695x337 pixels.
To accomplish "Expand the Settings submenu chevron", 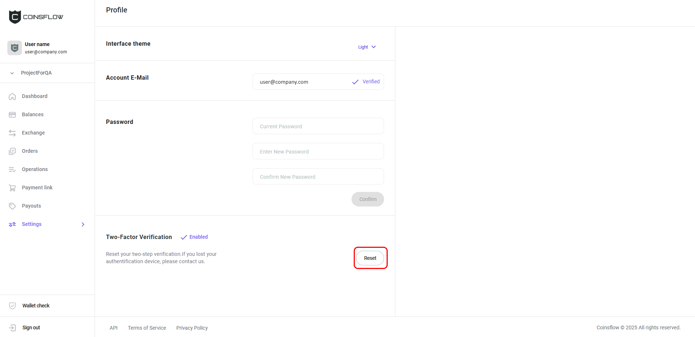I will (x=83, y=224).
